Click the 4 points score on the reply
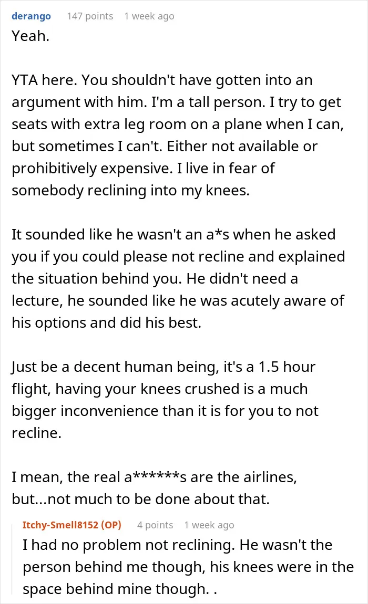The height and width of the screenshot is (604, 368). [x=155, y=525]
